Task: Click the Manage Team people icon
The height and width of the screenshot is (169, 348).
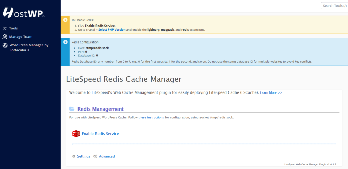Action: coord(5,37)
